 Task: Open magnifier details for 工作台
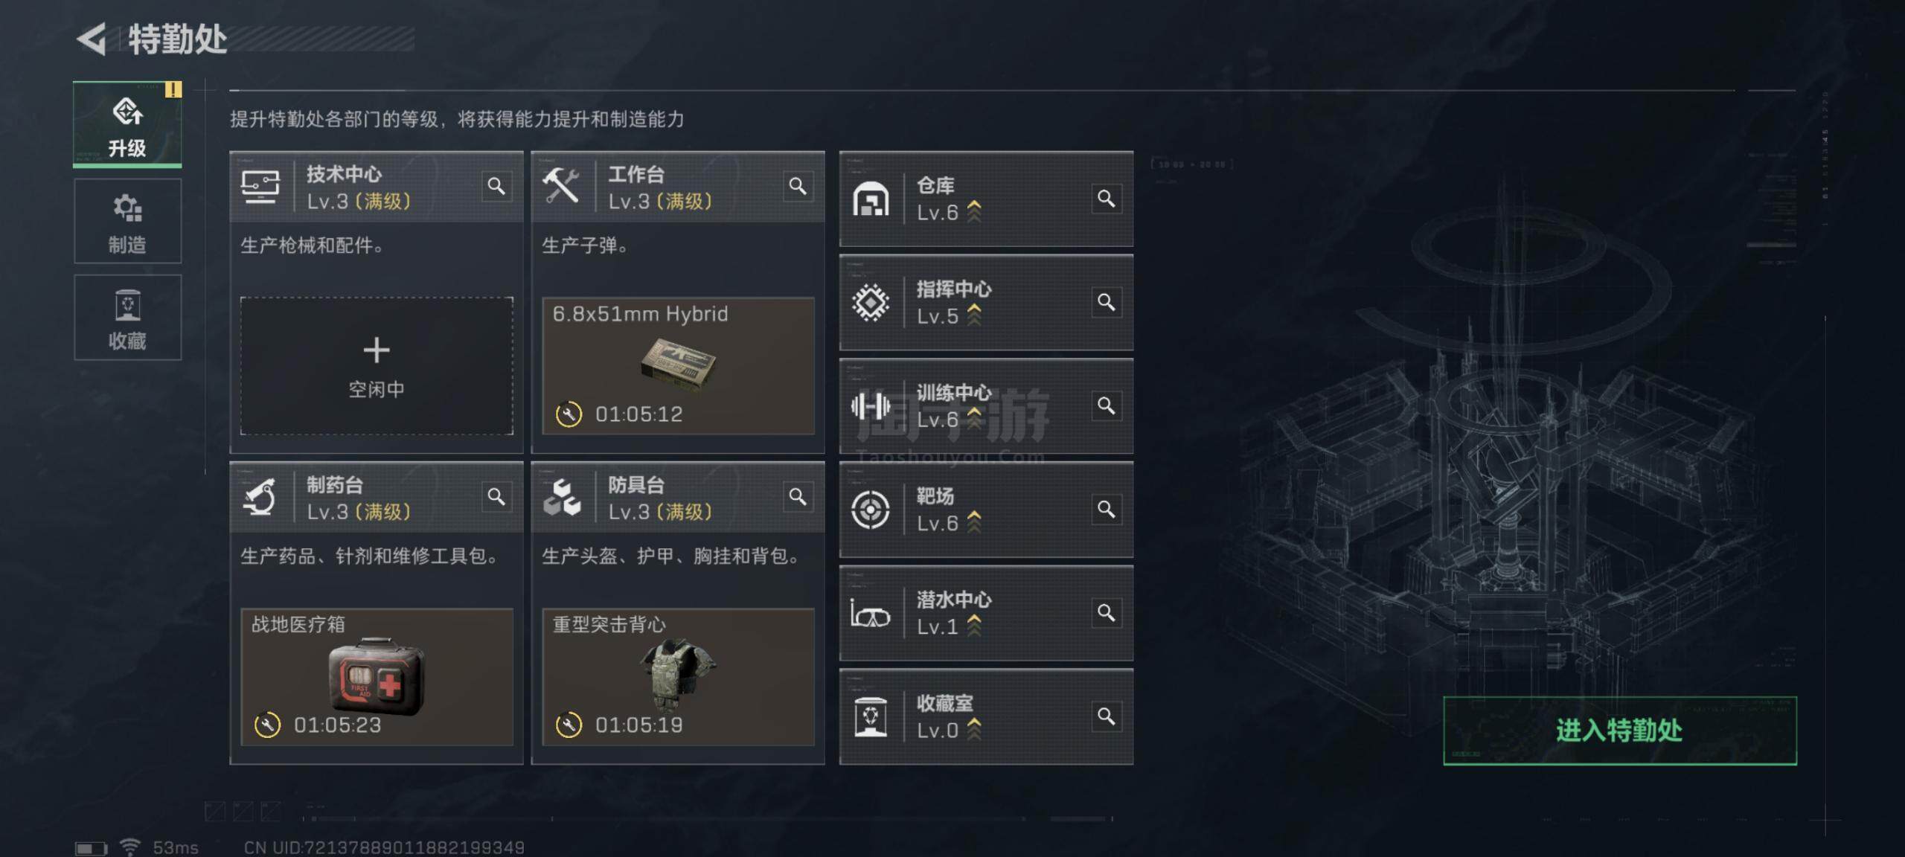(798, 186)
